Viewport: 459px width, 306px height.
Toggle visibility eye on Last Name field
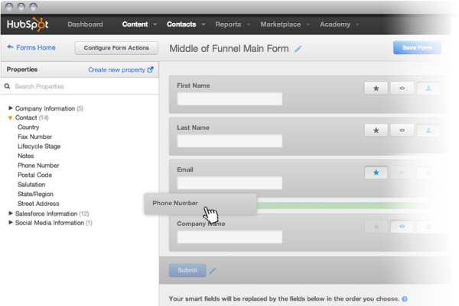(x=402, y=130)
